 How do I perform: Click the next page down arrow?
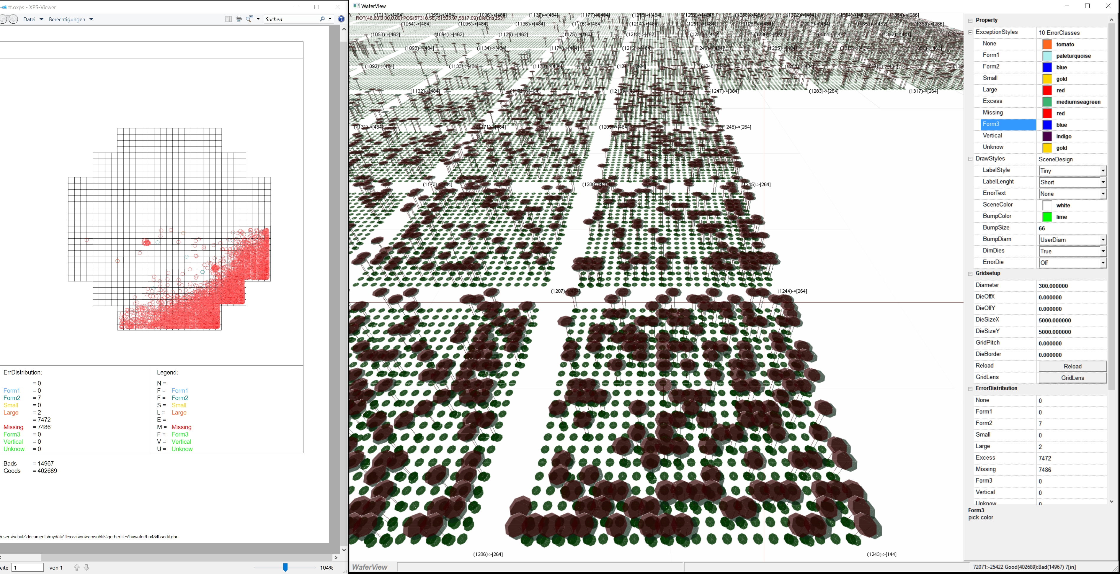86,568
